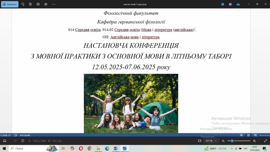
Task: Click the heading НАСТАНОВЧА КОНФЕРЕНЦІЯ
Action: pos(131,46)
